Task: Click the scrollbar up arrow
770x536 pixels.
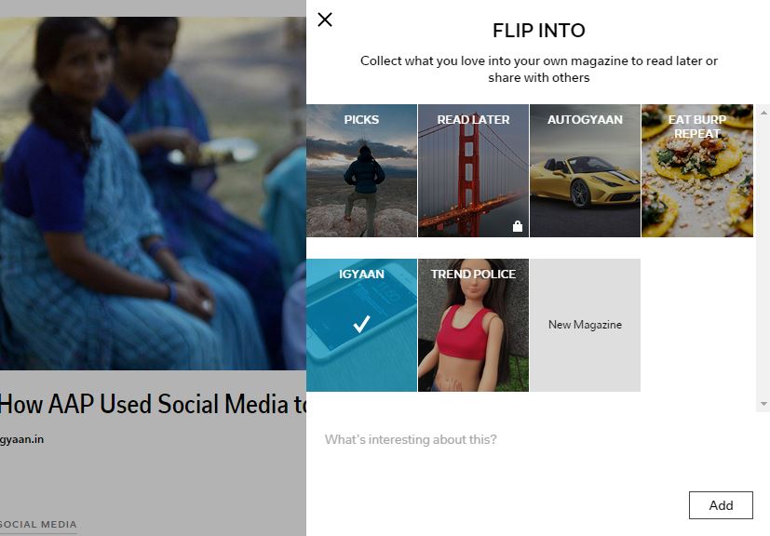Action: 763,113
